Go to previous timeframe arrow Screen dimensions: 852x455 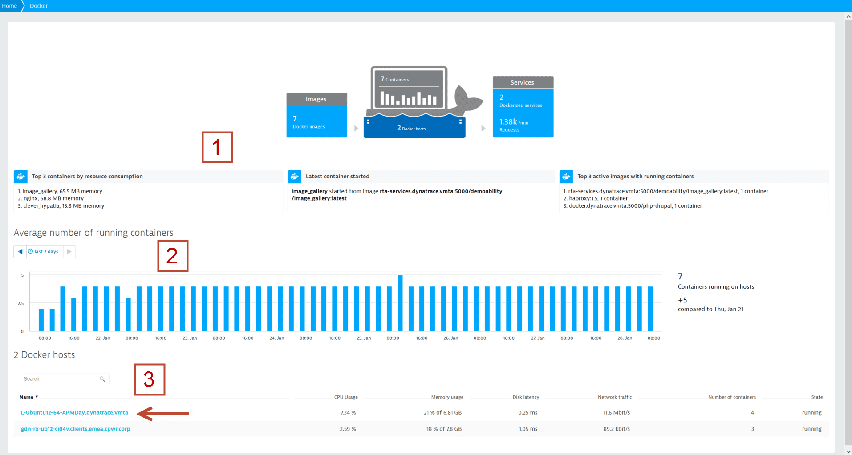pyautogui.click(x=20, y=251)
